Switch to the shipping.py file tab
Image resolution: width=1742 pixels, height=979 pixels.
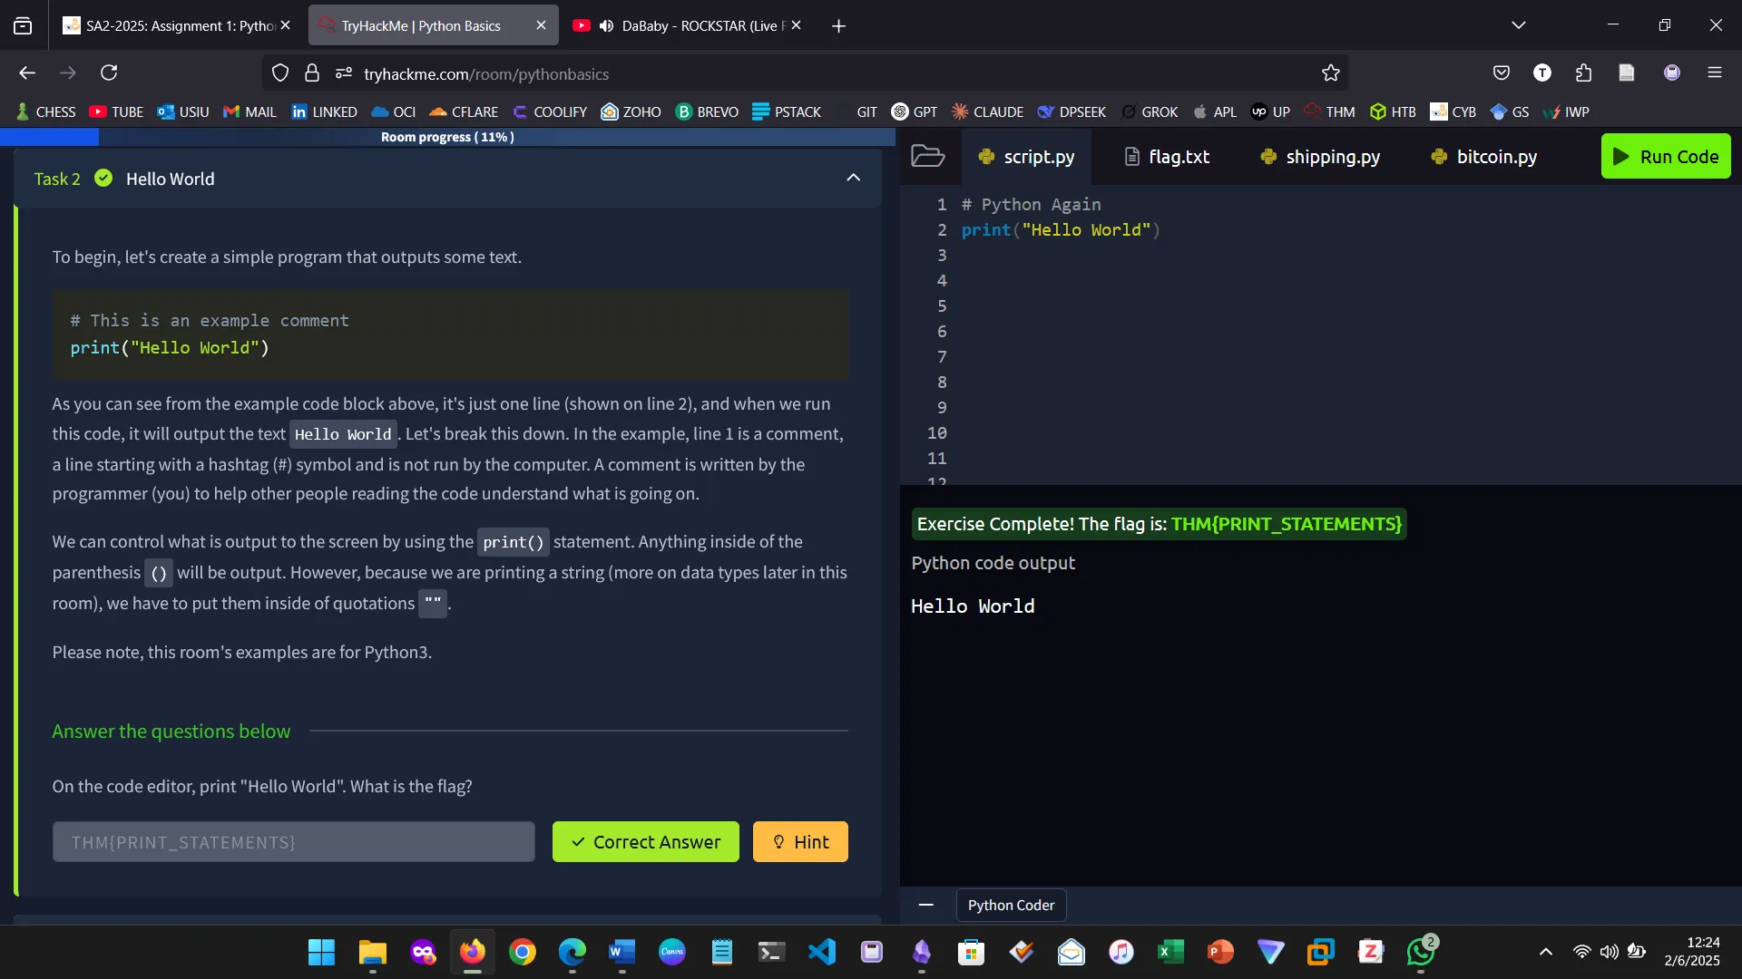click(x=1320, y=157)
